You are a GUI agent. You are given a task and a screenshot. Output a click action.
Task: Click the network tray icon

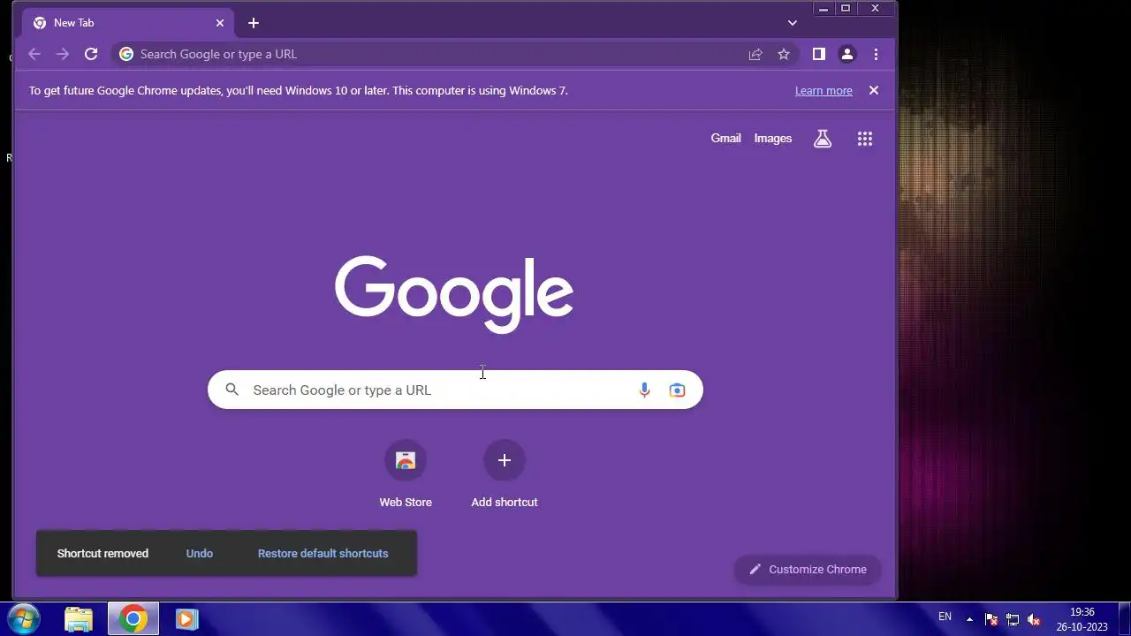pyautogui.click(x=1013, y=619)
